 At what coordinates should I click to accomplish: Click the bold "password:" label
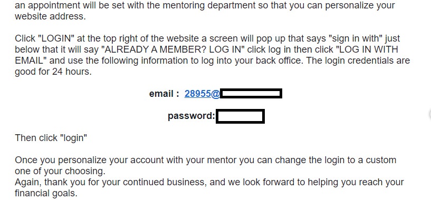(x=191, y=116)
